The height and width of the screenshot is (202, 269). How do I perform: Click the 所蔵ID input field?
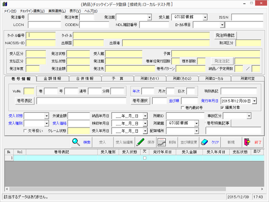click(x=185, y=116)
